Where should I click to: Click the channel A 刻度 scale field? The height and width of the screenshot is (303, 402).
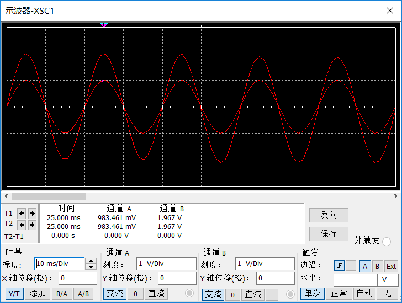[166, 264]
